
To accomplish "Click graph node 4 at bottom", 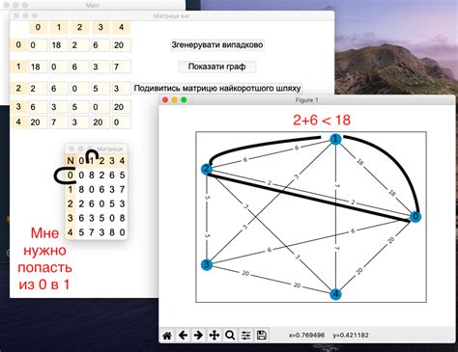I will click(x=335, y=294).
